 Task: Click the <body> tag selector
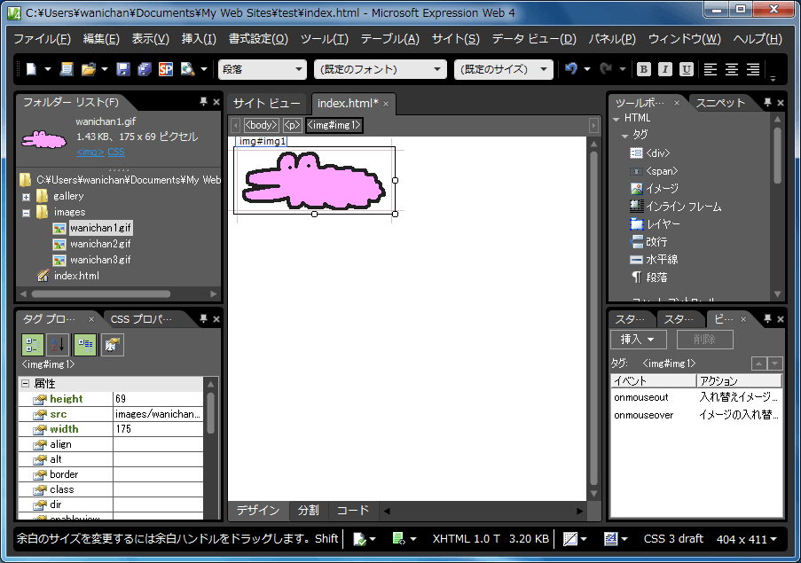click(x=261, y=125)
